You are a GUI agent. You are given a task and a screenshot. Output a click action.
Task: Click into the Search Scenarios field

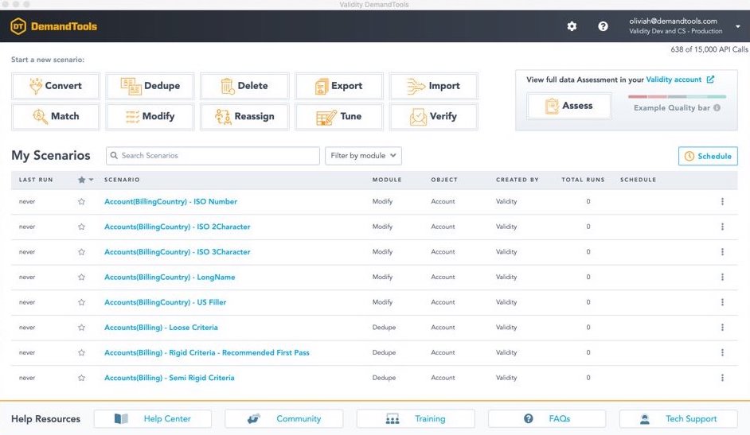(213, 156)
